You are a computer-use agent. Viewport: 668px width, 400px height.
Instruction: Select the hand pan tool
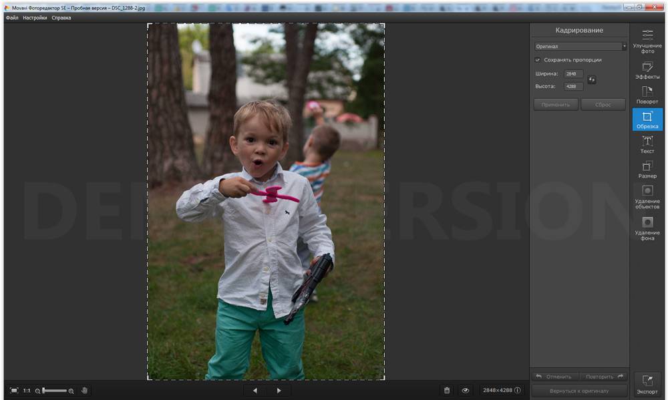pos(85,391)
